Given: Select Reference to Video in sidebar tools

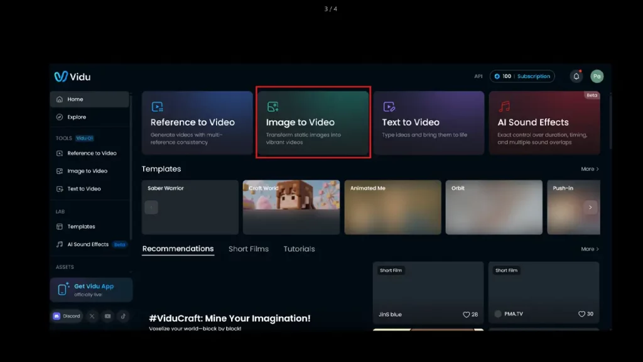Looking at the screenshot, I should click(x=89, y=153).
